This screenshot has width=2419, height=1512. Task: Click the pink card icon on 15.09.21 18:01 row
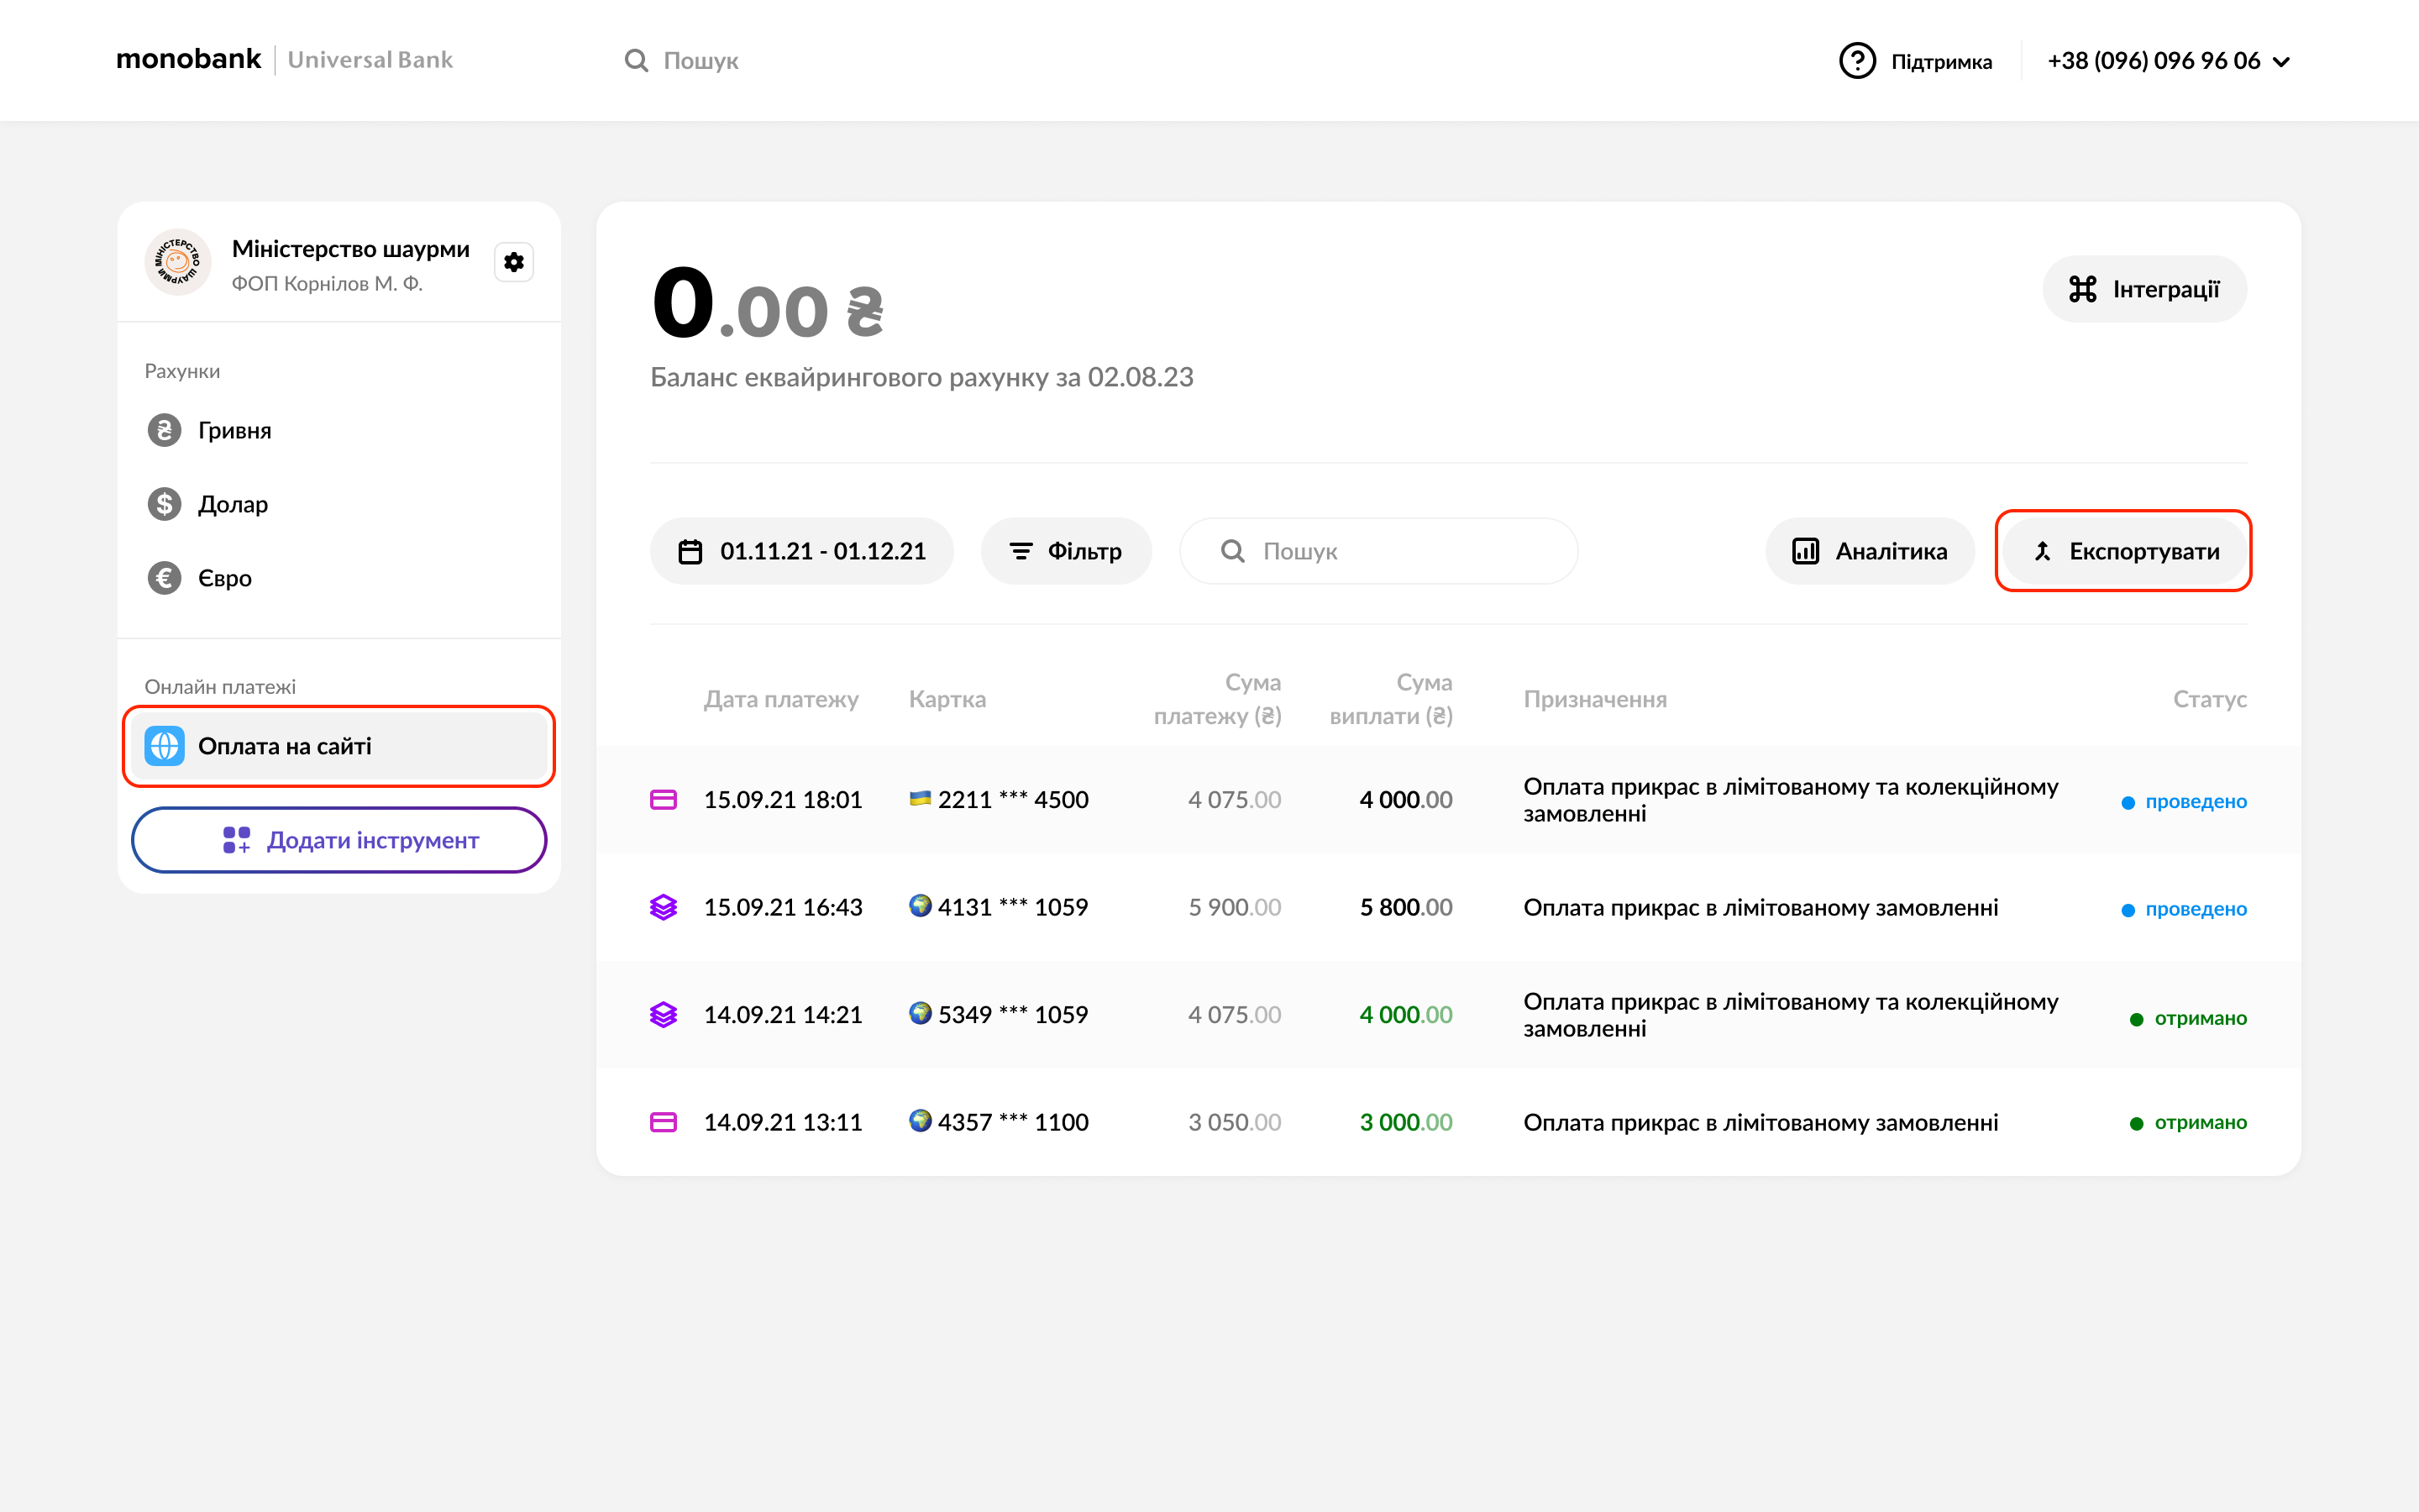(x=663, y=800)
